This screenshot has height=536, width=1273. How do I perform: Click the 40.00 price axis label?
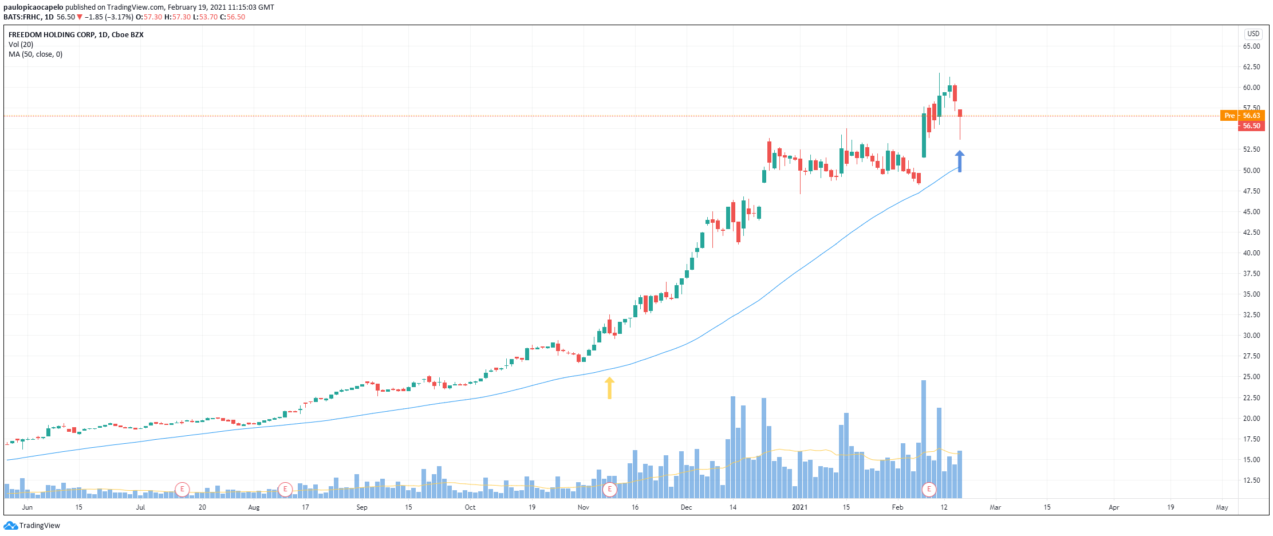(x=1251, y=253)
